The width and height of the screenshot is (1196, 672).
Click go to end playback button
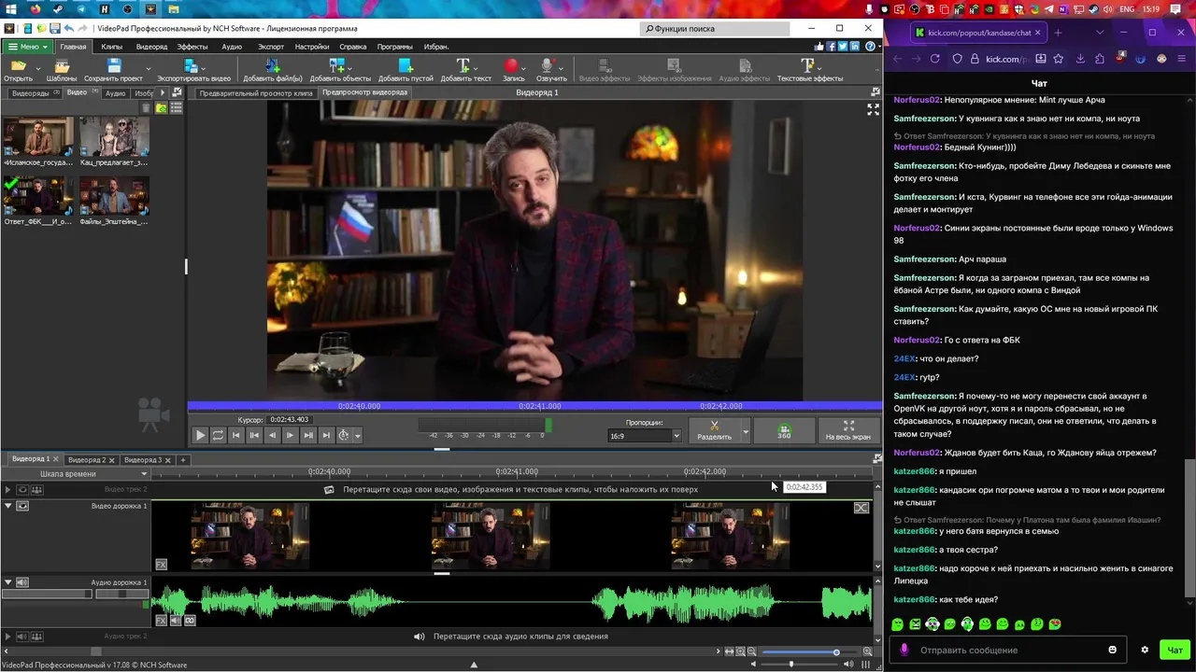click(x=326, y=435)
